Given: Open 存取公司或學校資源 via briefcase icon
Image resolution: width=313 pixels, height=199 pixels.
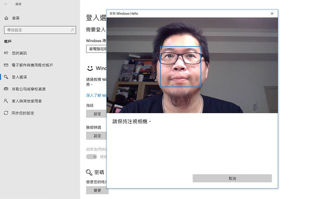Looking at the screenshot, I should 6,89.
